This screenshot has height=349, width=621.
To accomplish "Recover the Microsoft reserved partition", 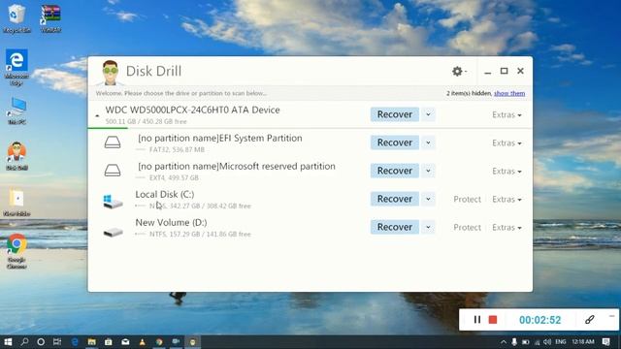I will point(395,171).
